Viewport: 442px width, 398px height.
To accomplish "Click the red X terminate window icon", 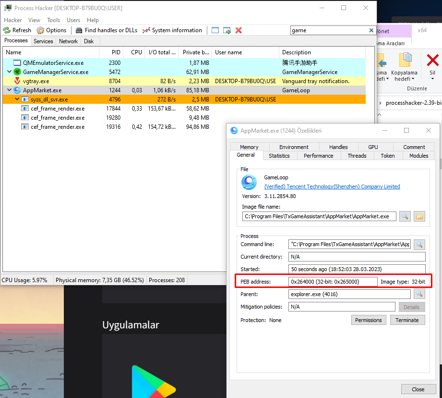I will point(239,30).
